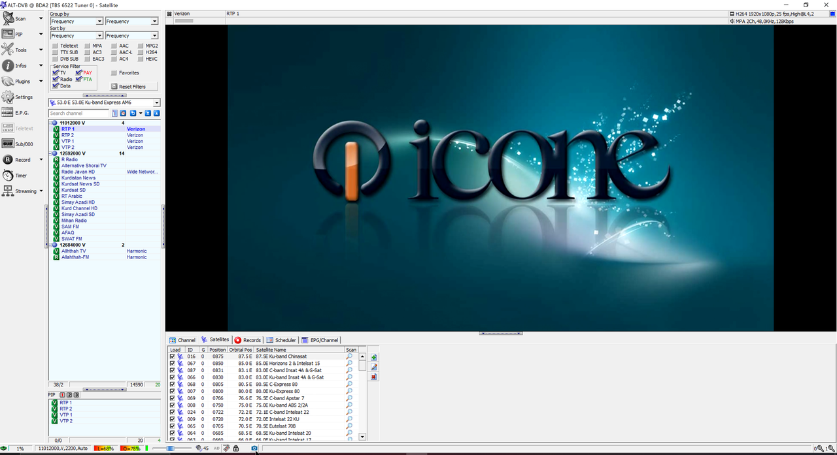Screen dimensions: 837x455
Task: Click the Orbital Pos column header
Action: coord(241,350)
